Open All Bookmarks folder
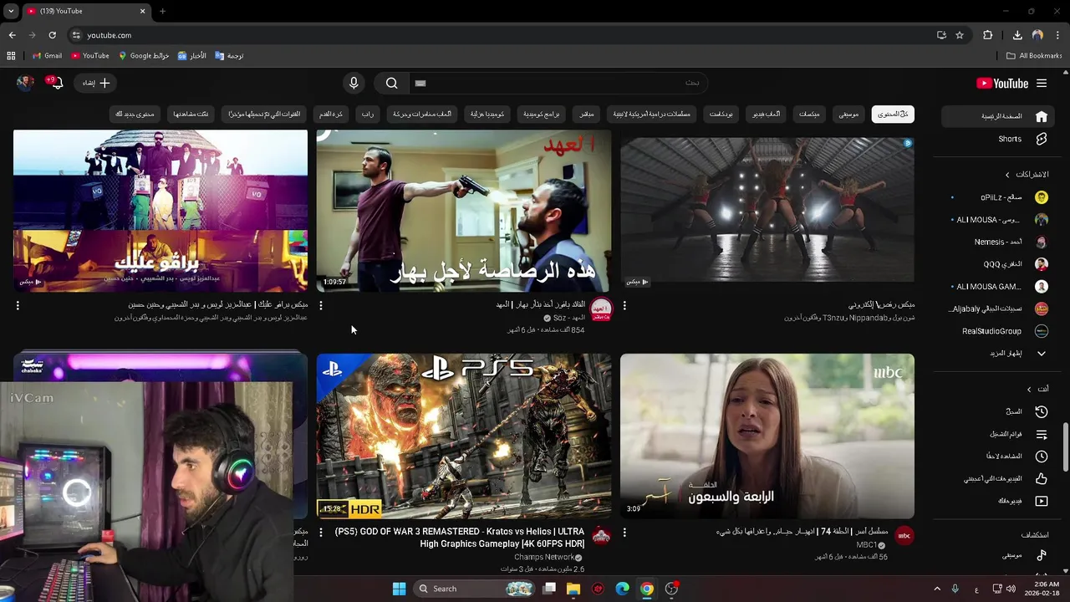 point(1034,56)
